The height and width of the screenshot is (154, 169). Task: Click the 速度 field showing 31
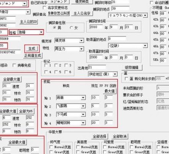pos(30,85)
